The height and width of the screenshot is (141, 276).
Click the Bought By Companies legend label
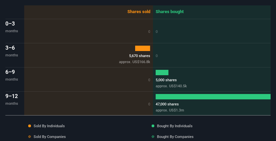[x=175, y=137]
